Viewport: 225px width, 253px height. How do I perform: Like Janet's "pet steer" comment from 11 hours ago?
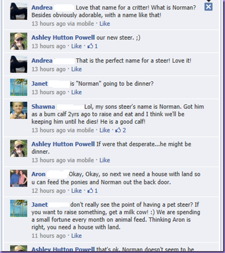(x=76, y=236)
